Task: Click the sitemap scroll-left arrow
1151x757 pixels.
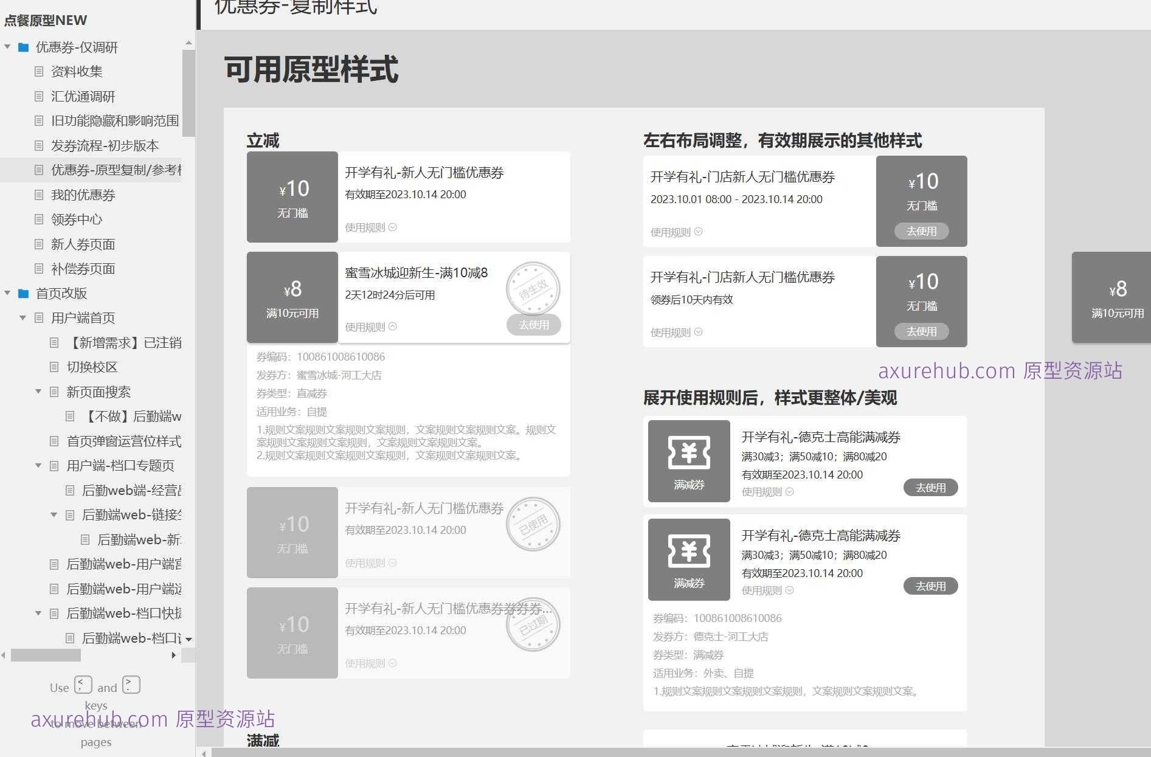Action: point(4,655)
